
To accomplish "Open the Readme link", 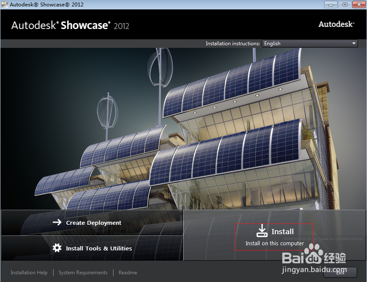I will [x=128, y=273].
